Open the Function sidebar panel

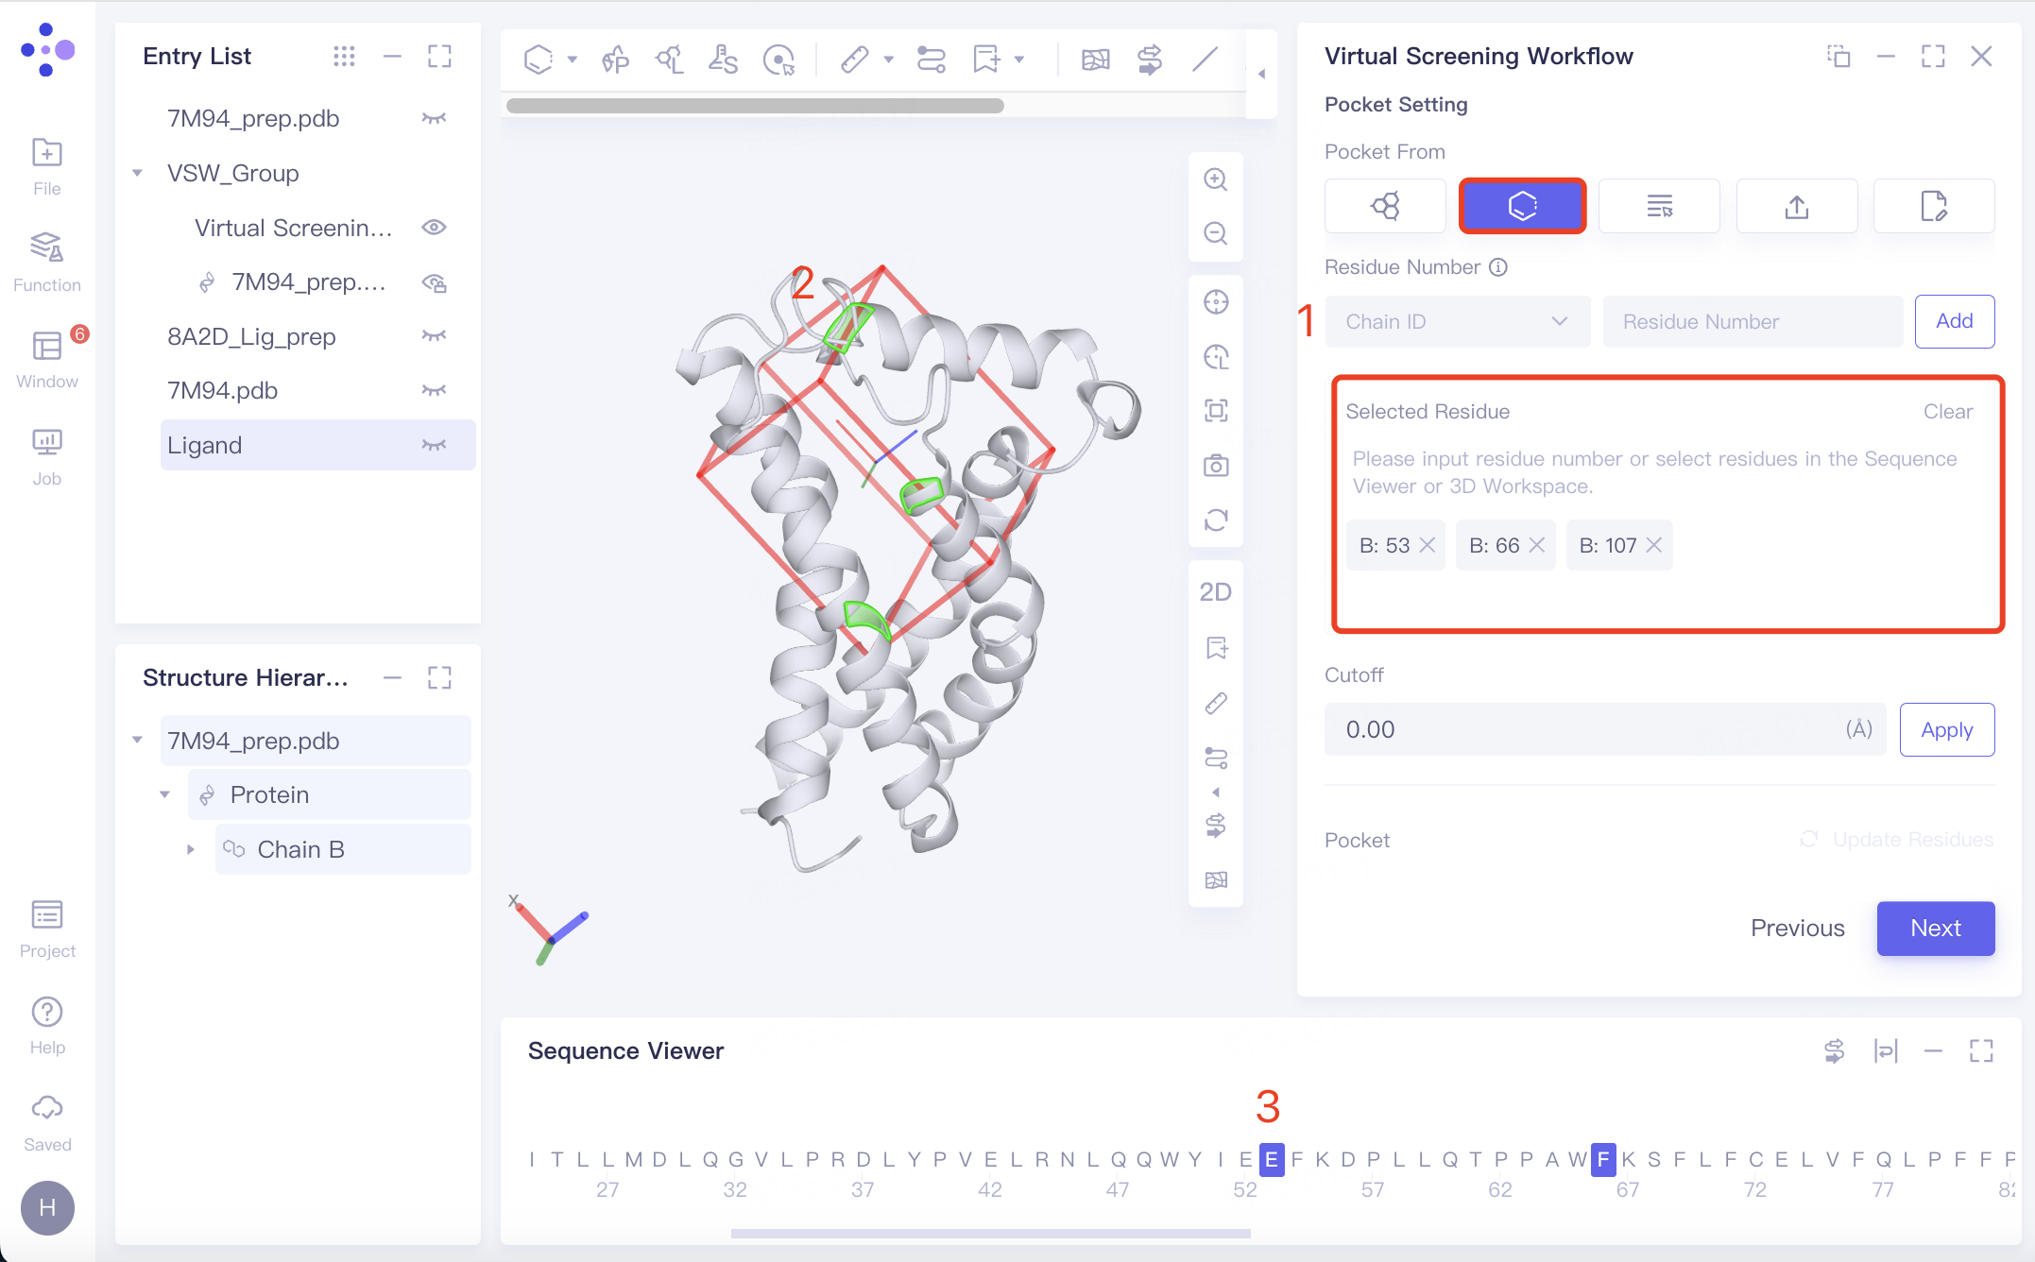point(47,261)
